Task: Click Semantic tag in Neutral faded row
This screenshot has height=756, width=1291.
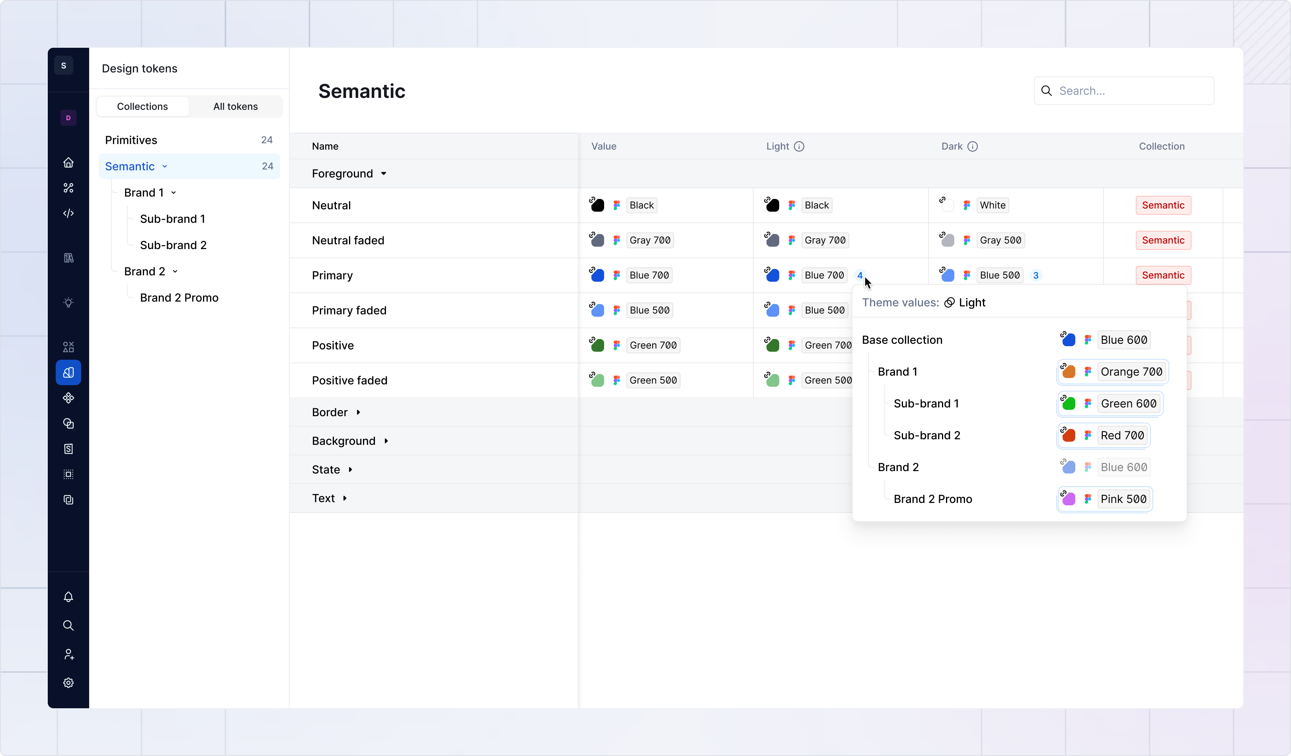Action: [1163, 240]
